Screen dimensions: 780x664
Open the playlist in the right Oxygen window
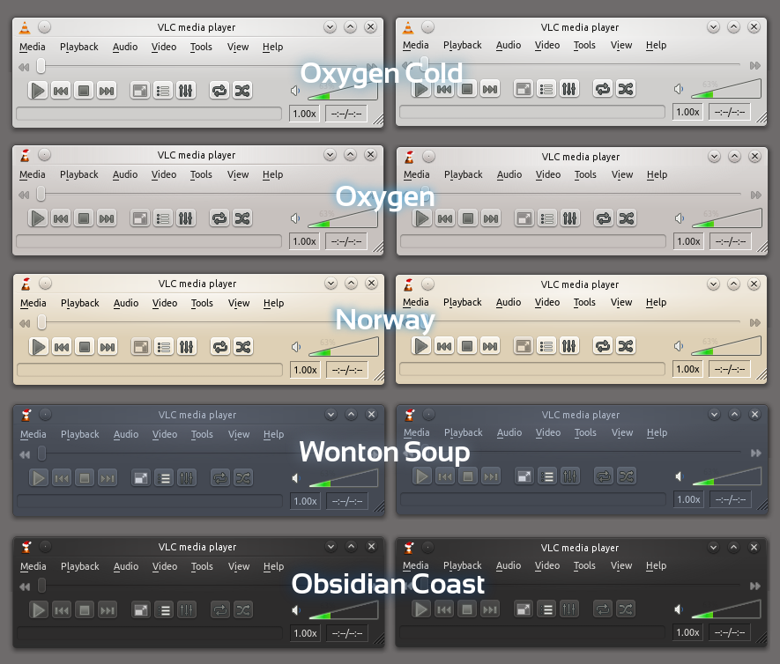coord(546,218)
